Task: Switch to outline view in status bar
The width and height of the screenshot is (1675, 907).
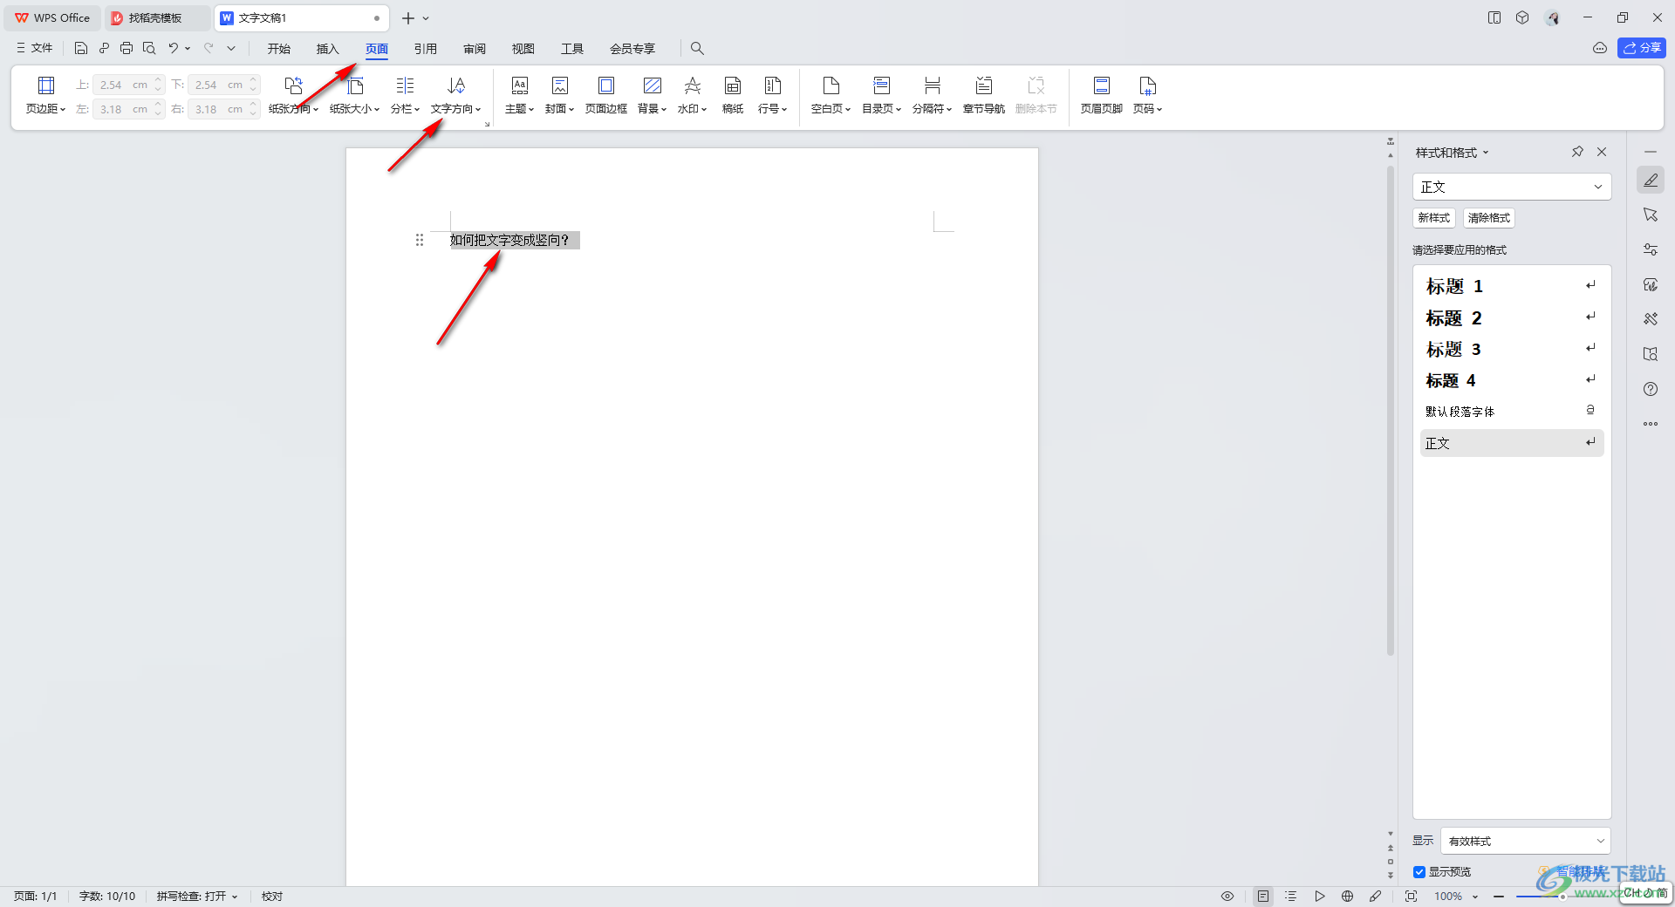Action: (x=1291, y=896)
